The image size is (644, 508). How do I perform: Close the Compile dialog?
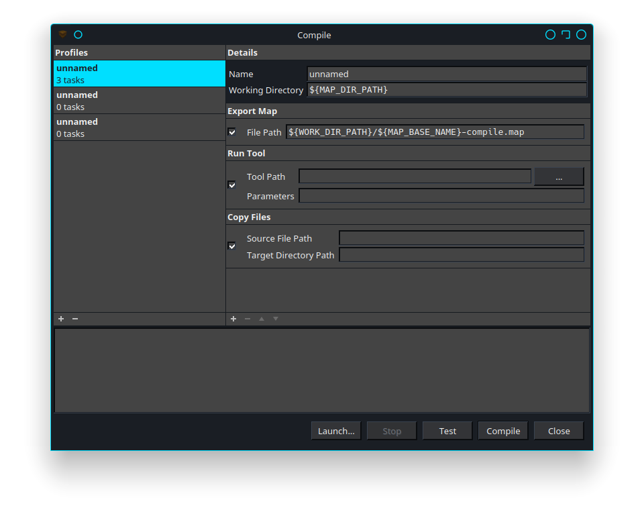coord(558,430)
